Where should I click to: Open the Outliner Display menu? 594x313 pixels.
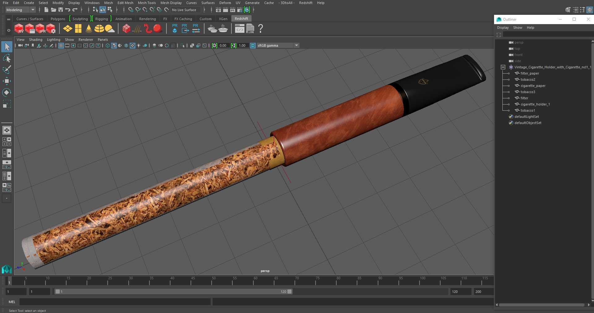coord(503,28)
